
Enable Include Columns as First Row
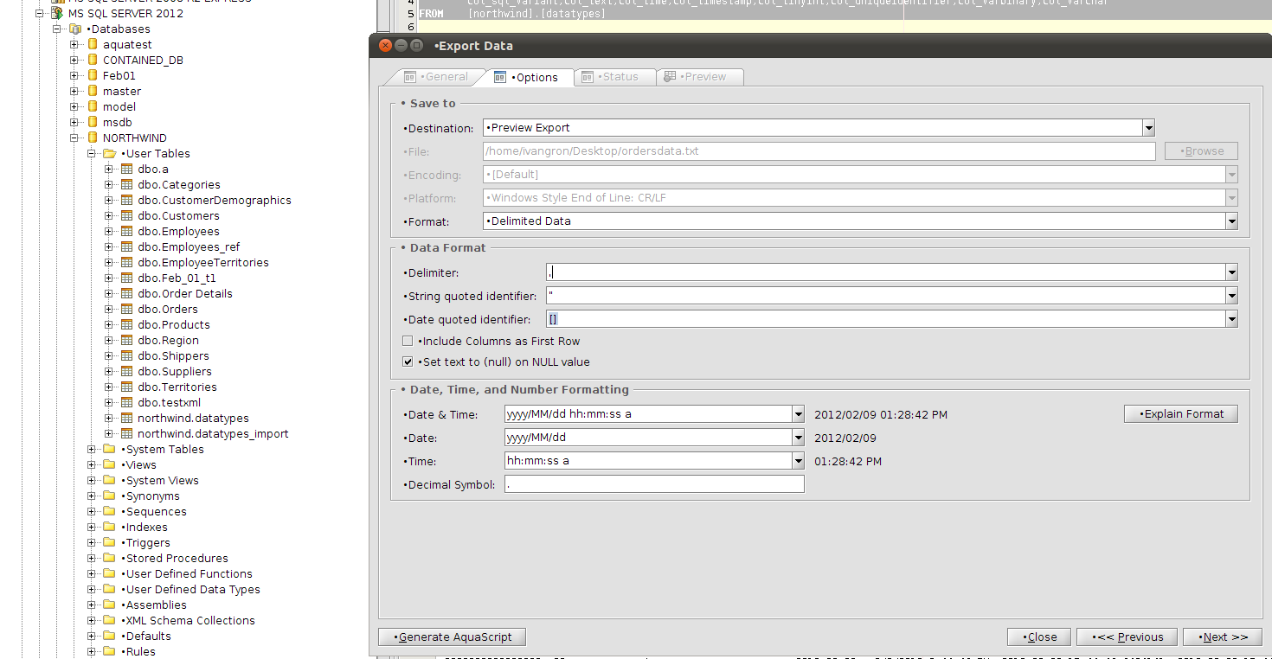408,341
